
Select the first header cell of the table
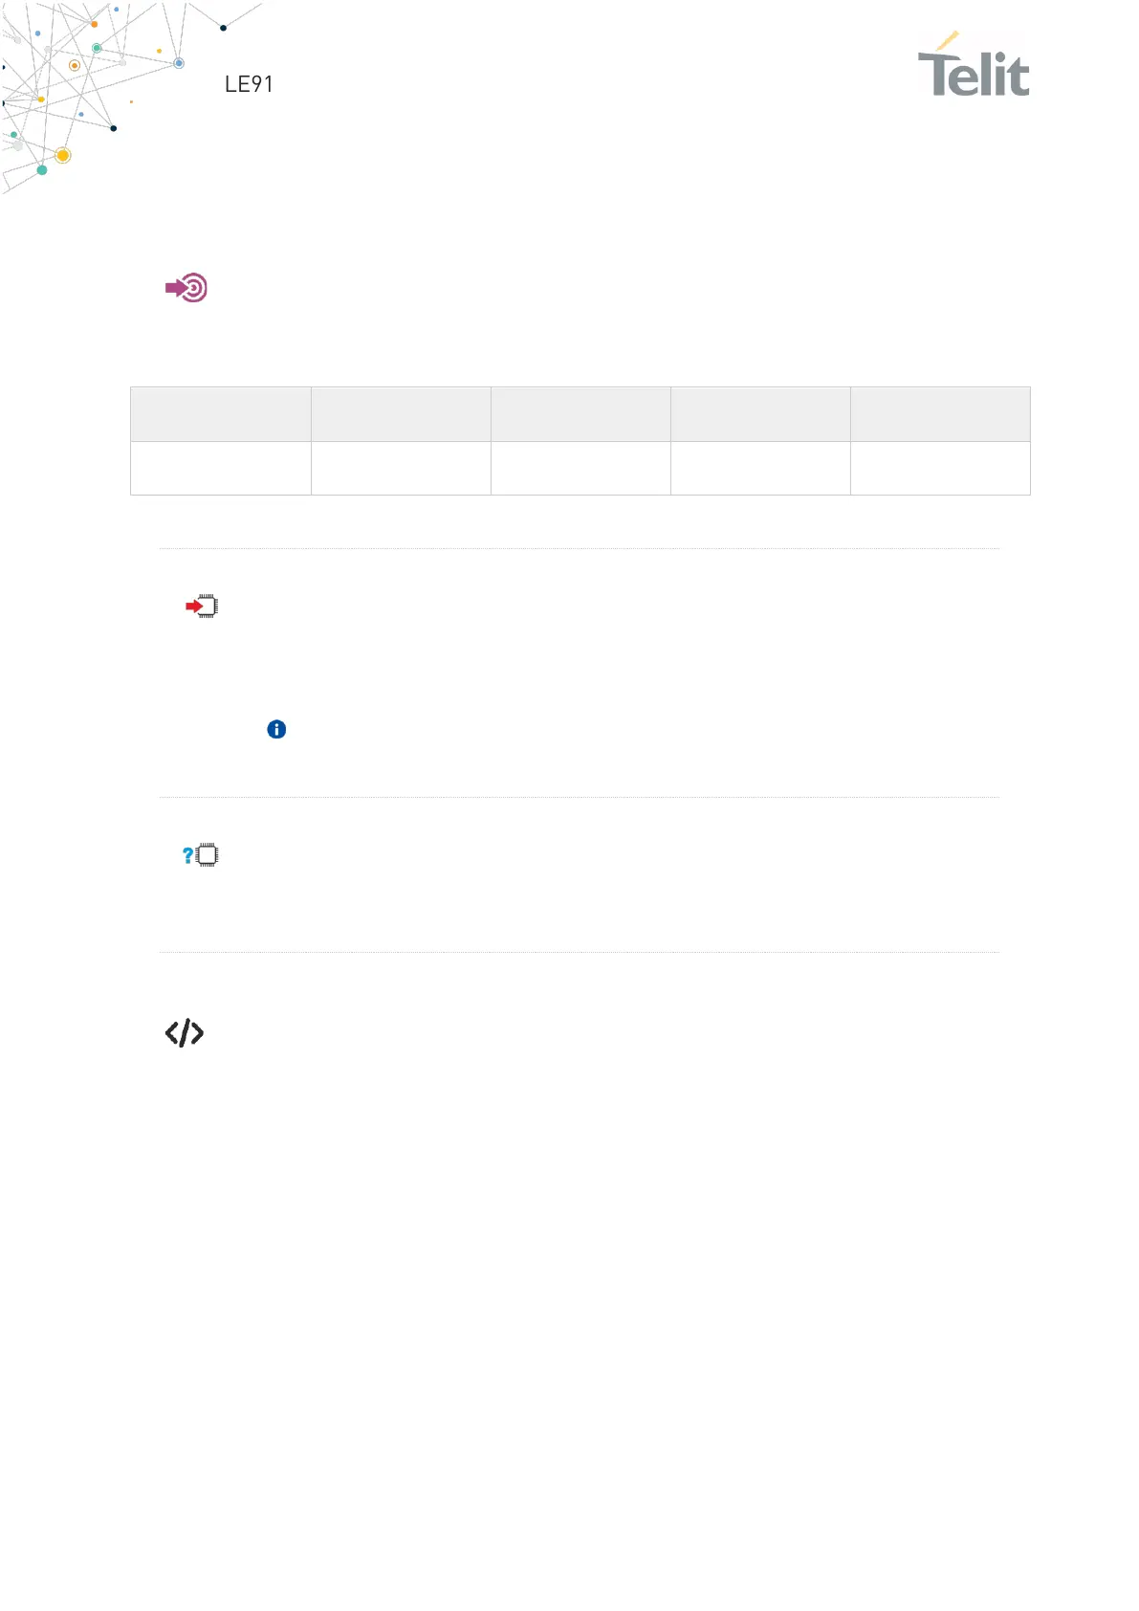(221, 414)
